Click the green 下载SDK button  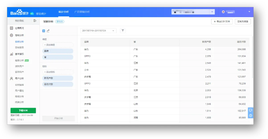[x=23, y=110]
